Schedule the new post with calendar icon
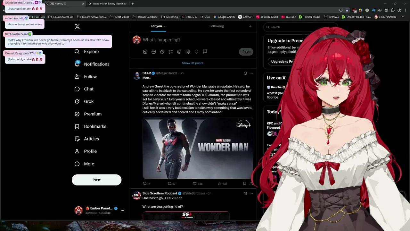The height and width of the screenshot is (231, 410). 188,52
